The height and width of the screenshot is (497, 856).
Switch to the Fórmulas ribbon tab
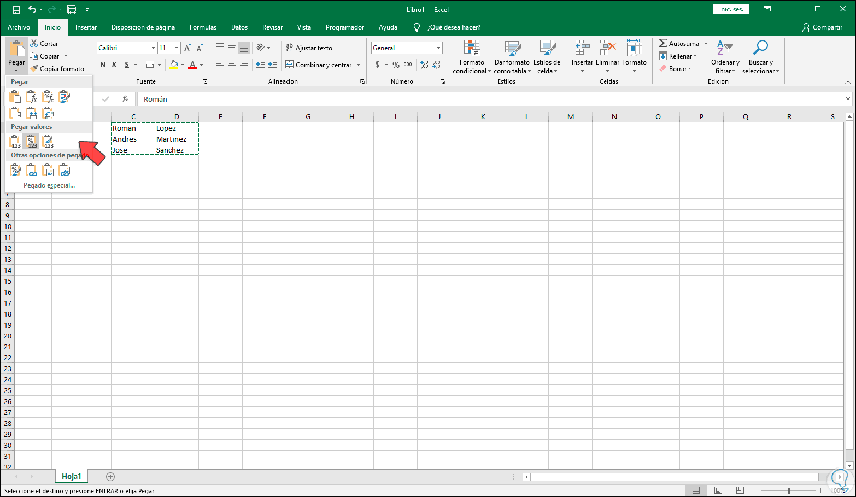tap(203, 27)
